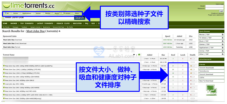
Task: Open the Torrents.me friends link
Action: 204,71
